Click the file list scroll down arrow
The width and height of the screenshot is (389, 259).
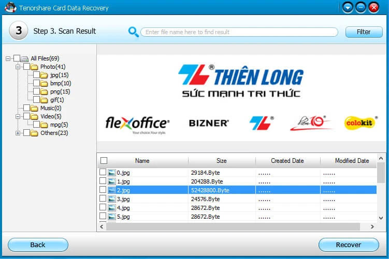coord(381,218)
